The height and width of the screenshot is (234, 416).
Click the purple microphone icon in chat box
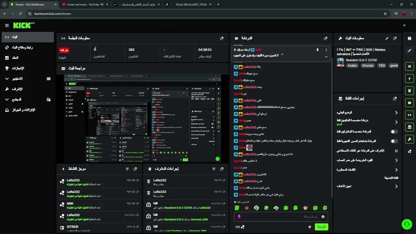[239, 216]
